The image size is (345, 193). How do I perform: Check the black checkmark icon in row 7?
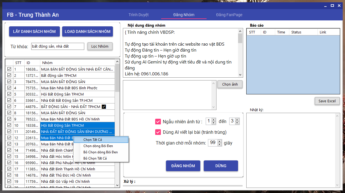coord(104,107)
